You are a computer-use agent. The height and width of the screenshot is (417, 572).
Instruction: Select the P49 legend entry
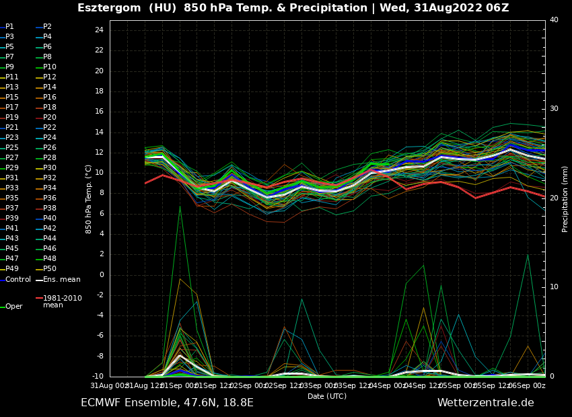(12, 269)
